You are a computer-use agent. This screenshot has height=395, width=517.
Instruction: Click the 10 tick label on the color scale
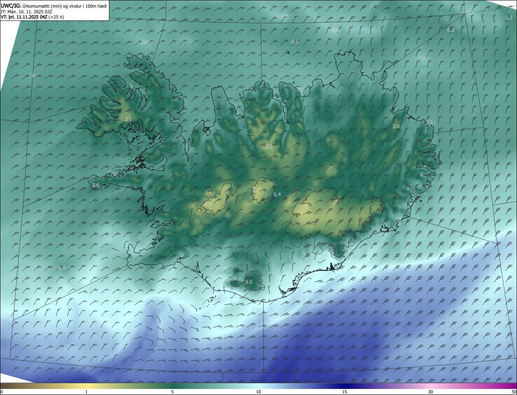258,392
